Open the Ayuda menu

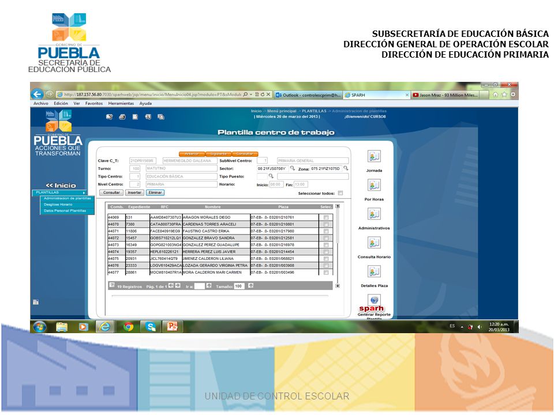145,103
